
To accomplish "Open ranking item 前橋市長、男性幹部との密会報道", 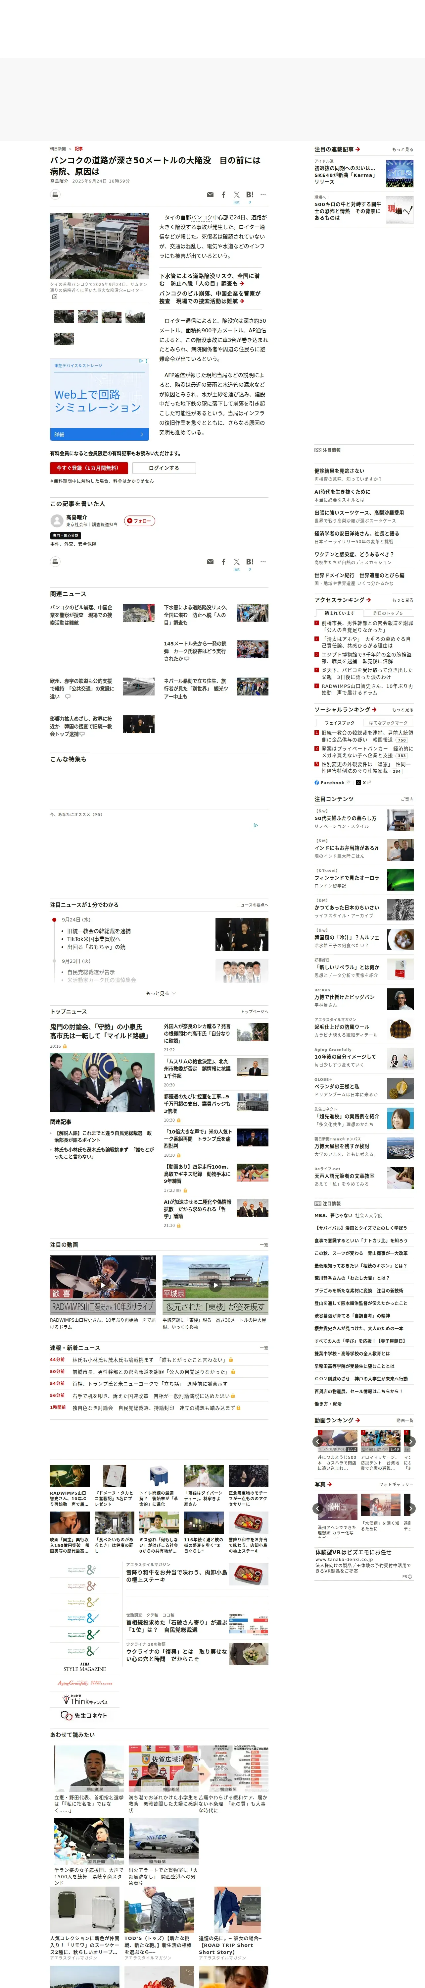I will pyautogui.click(x=367, y=626).
